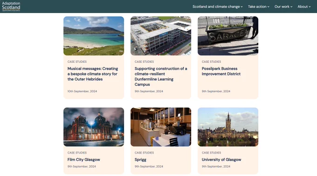Viewport: 317px width, 176px height.
Task: Click the 10th September, 2024 date
Action: (x=82, y=92)
